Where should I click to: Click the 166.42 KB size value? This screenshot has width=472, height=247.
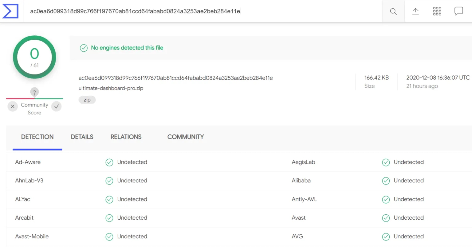[x=376, y=78]
